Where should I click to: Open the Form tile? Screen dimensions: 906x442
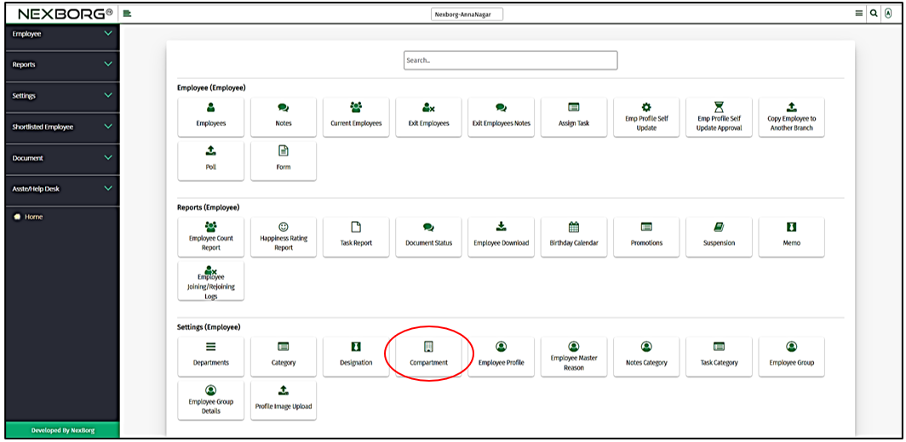[x=284, y=161]
